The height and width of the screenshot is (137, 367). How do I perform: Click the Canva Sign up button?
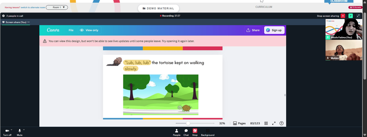[274, 30]
